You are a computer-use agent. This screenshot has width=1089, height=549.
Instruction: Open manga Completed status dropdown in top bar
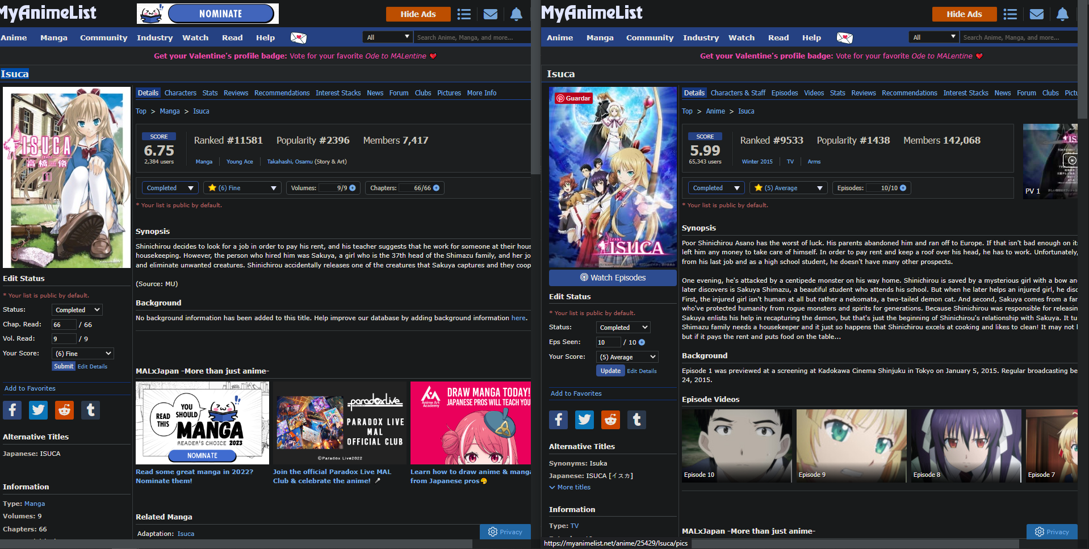pyautogui.click(x=170, y=188)
